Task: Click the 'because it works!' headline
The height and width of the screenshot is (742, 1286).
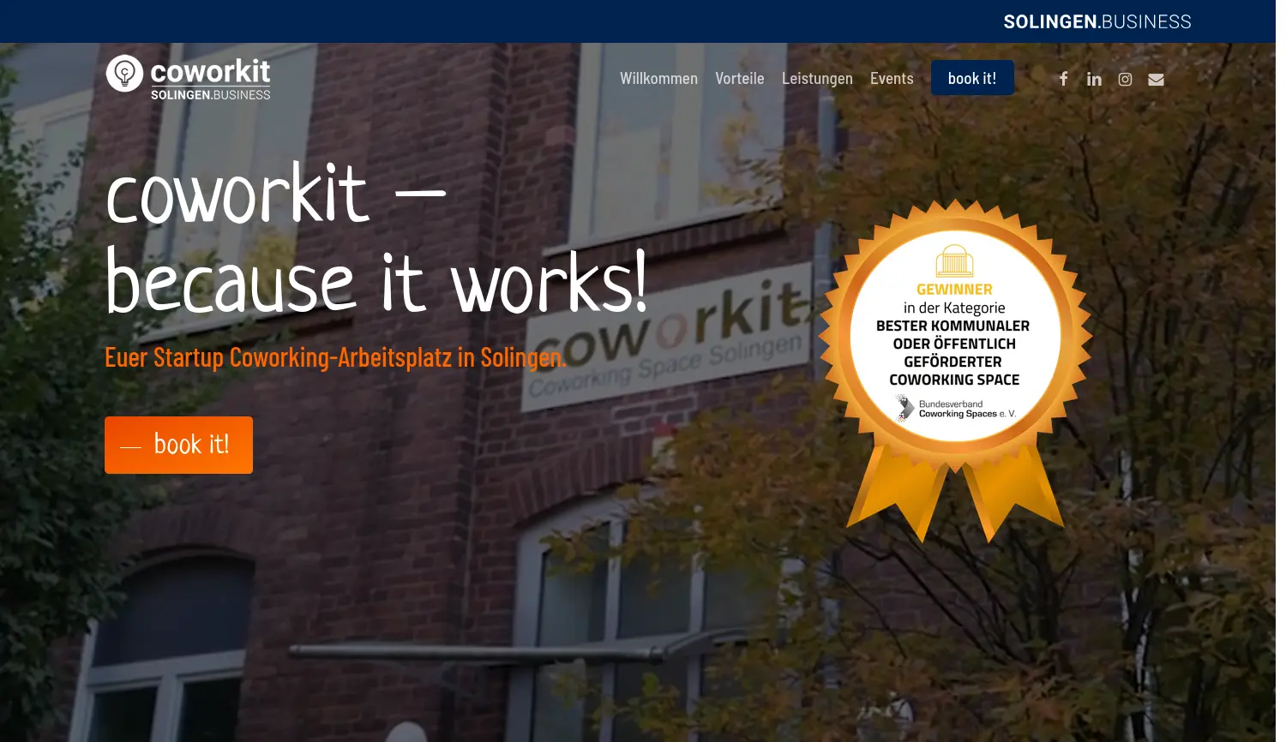Action: 376,283
